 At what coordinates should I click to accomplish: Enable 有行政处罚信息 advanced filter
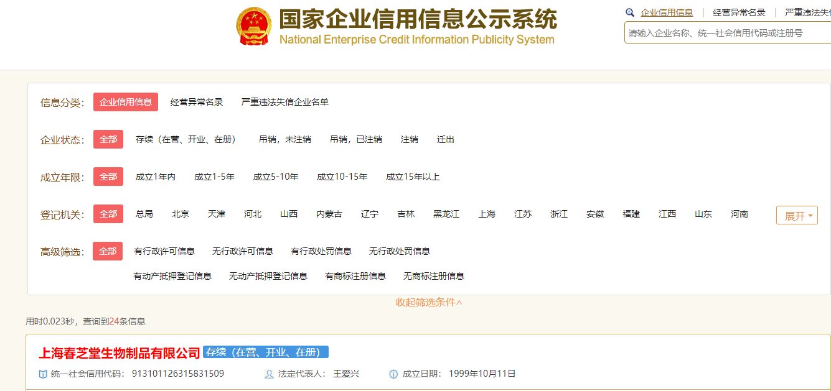pyautogui.click(x=321, y=251)
